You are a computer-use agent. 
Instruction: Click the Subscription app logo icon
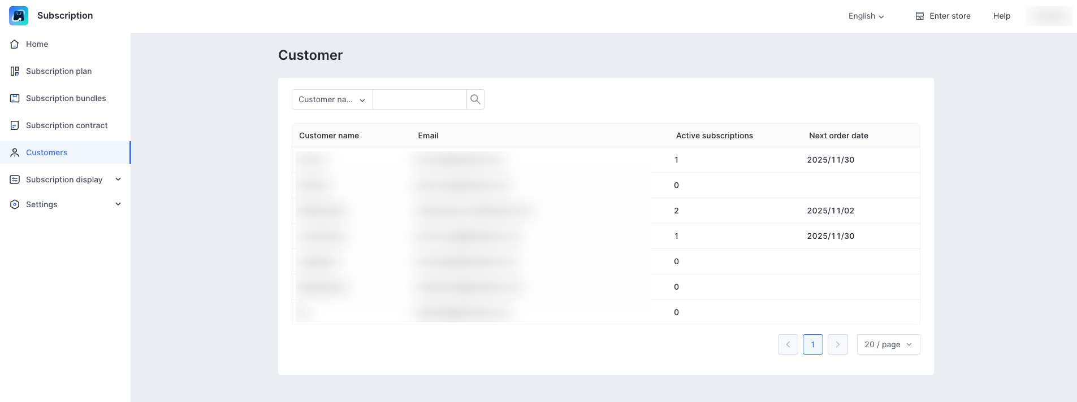pyautogui.click(x=19, y=16)
